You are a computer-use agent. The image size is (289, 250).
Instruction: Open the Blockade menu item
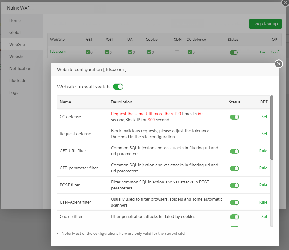coord(18,80)
